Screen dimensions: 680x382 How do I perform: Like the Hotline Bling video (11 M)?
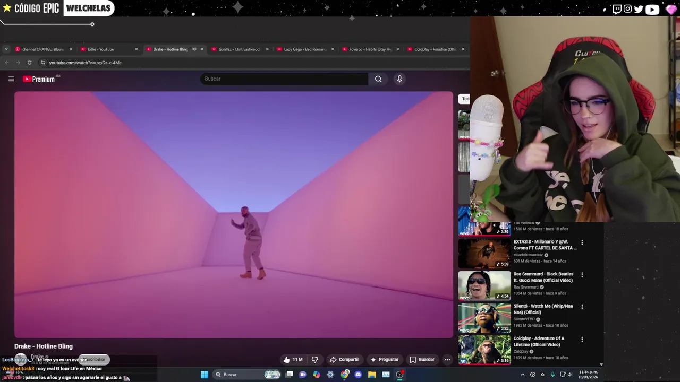click(293, 360)
